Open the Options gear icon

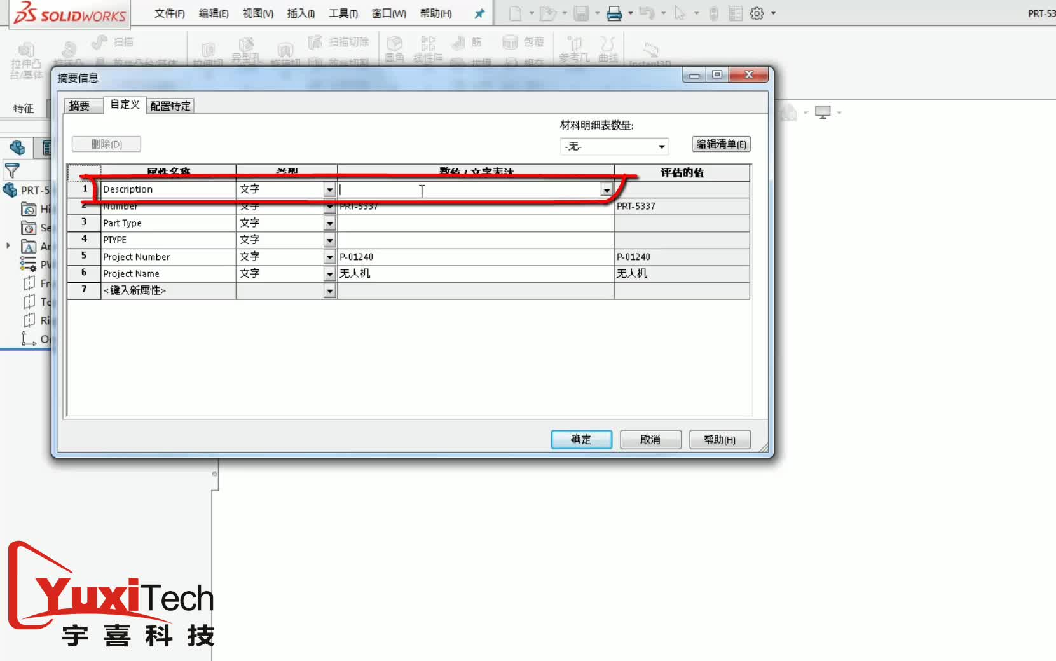757,13
